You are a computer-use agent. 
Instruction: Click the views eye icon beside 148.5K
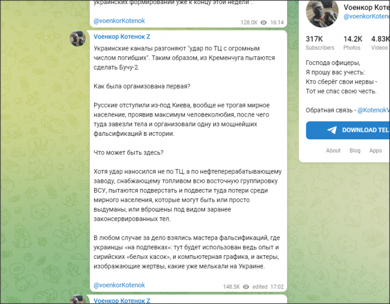point(246,287)
